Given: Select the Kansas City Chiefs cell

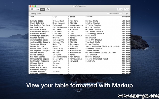Looking at the screenshot, I should coord(39,48).
